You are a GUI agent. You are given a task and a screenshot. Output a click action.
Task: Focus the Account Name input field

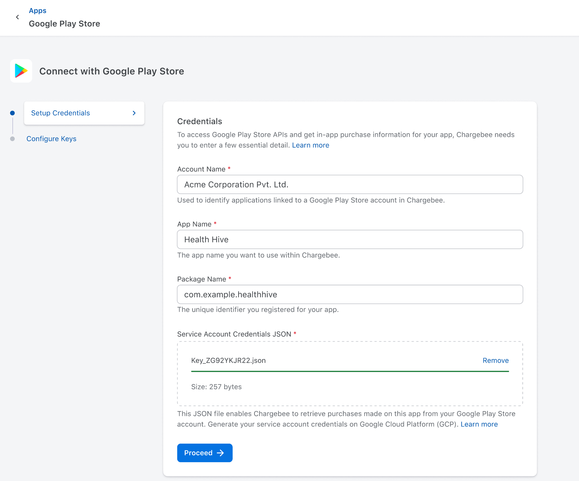click(x=350, y=185)
